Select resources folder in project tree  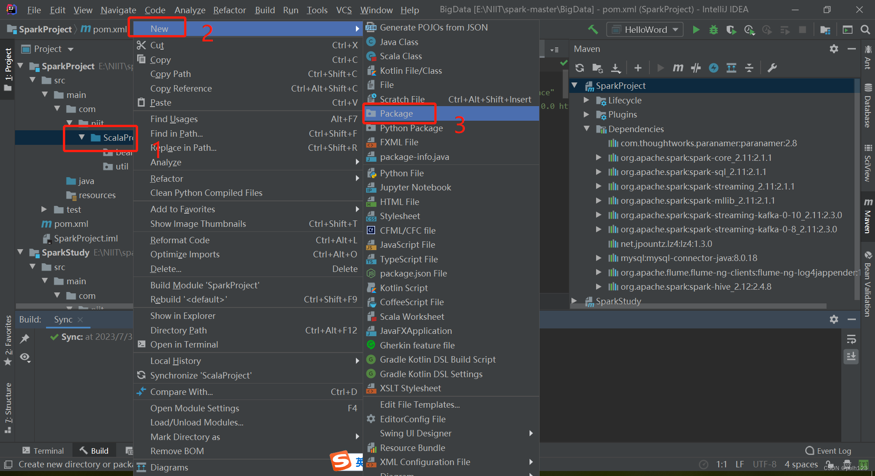click(97, 195)
